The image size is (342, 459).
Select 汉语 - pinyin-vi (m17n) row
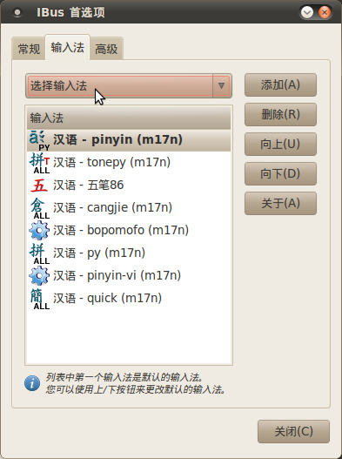click(x=129, y=276)
